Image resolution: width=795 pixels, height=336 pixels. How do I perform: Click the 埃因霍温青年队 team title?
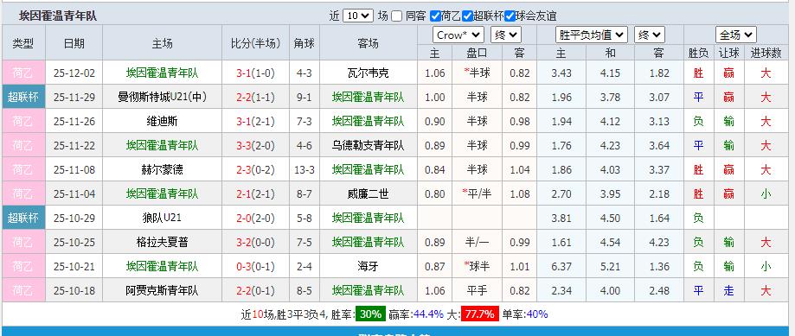58,16
